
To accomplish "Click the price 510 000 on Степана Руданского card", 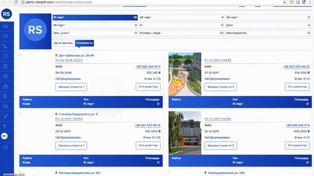I will click(x=153, y=132).
